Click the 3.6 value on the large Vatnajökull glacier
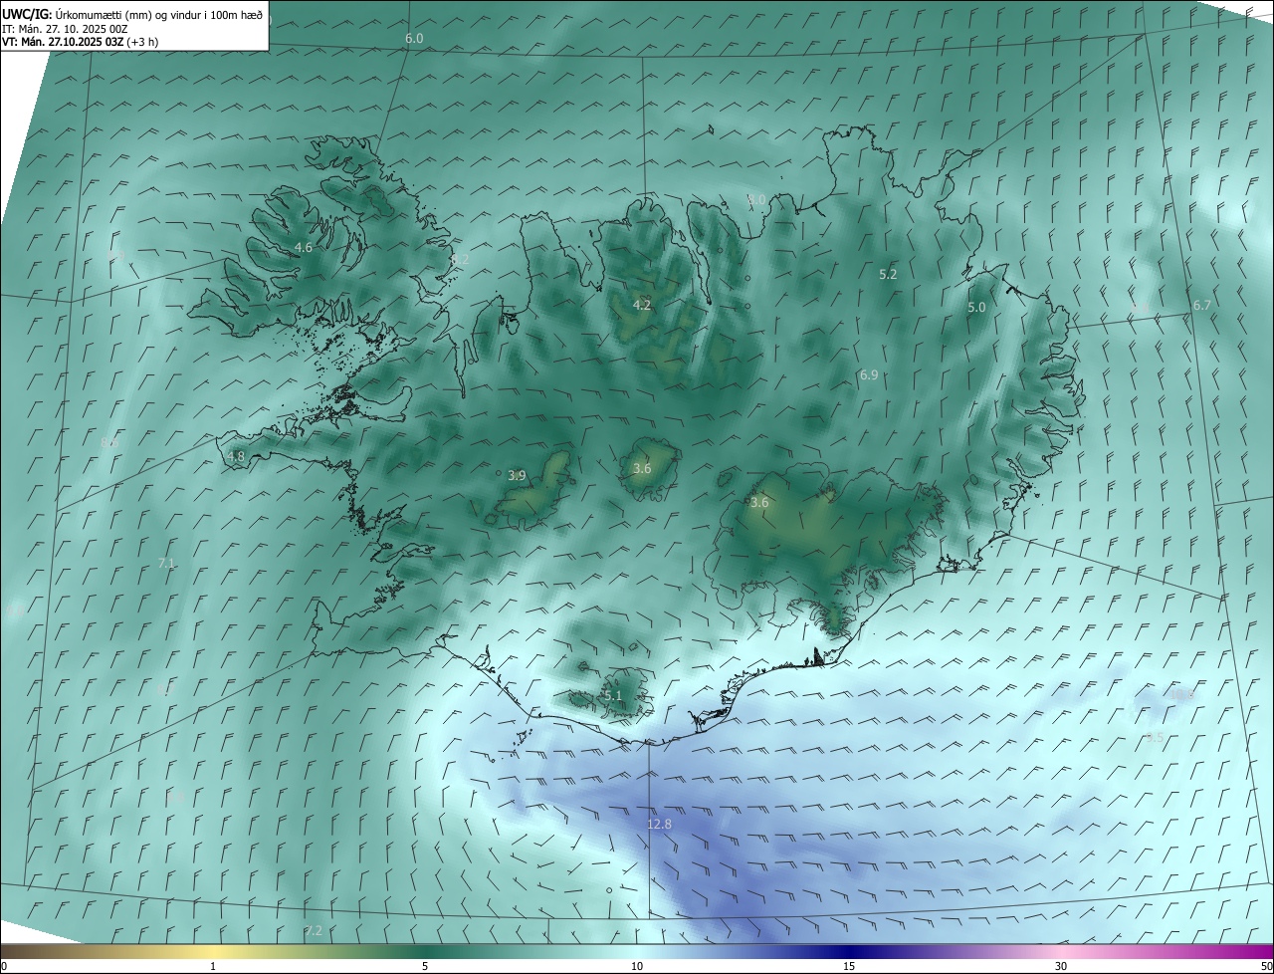Screen dimensions: 1274x974 tap(759, 503)
